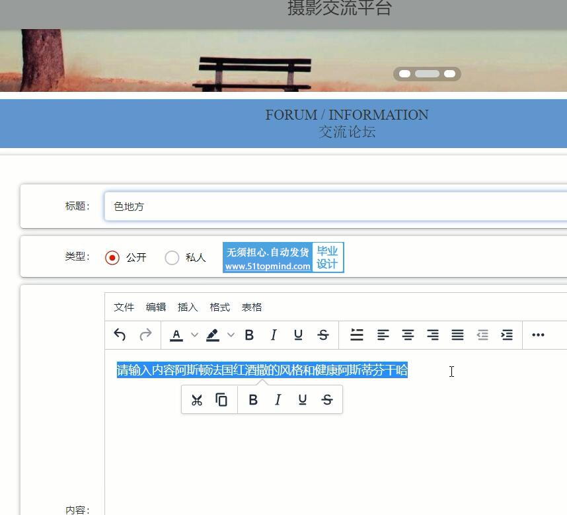This screenshot has height=515, width=567.
Task: Open the 文件 menu
Action: (x=124, y=307)
